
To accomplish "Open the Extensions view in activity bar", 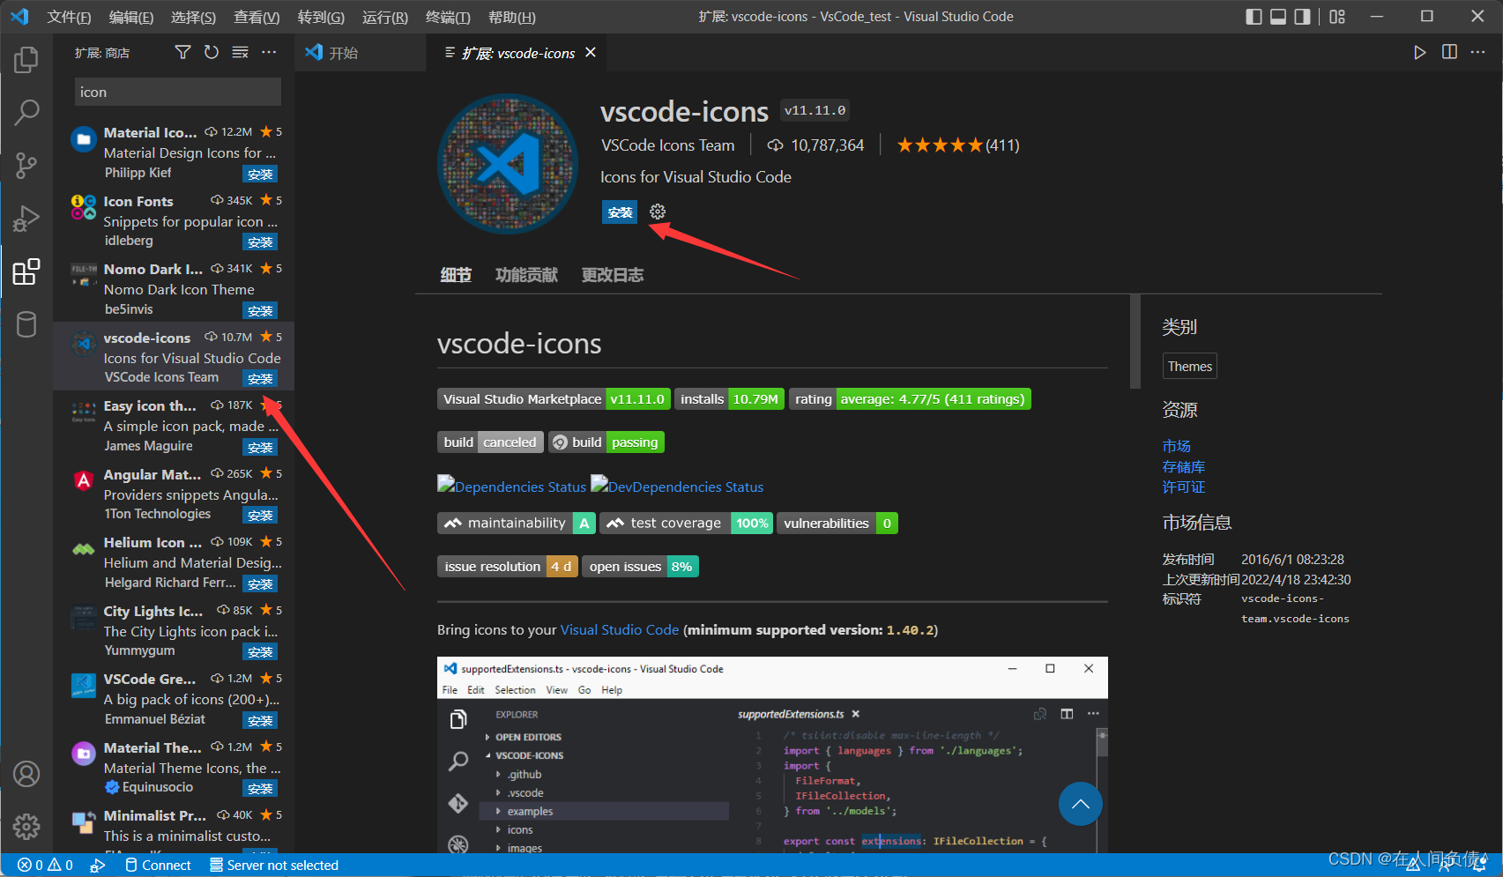I will [26, 271].
